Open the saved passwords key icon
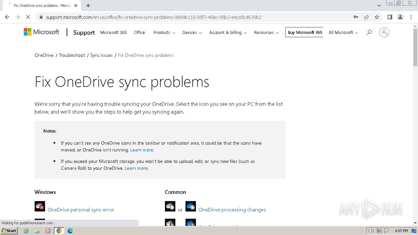Screen dimensions: 418x235 356,17
